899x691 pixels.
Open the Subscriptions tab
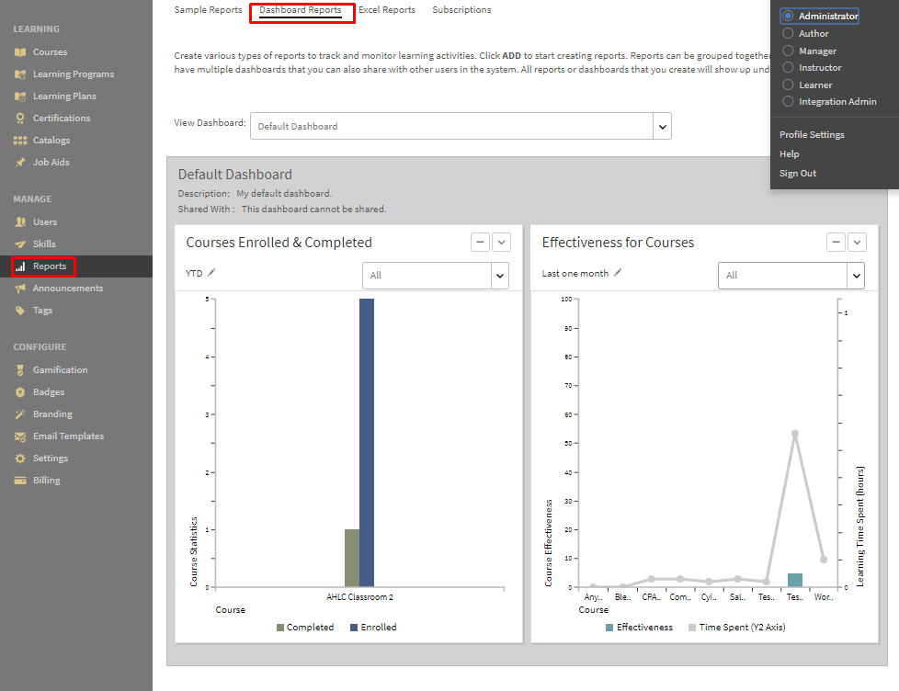point(461,10)
